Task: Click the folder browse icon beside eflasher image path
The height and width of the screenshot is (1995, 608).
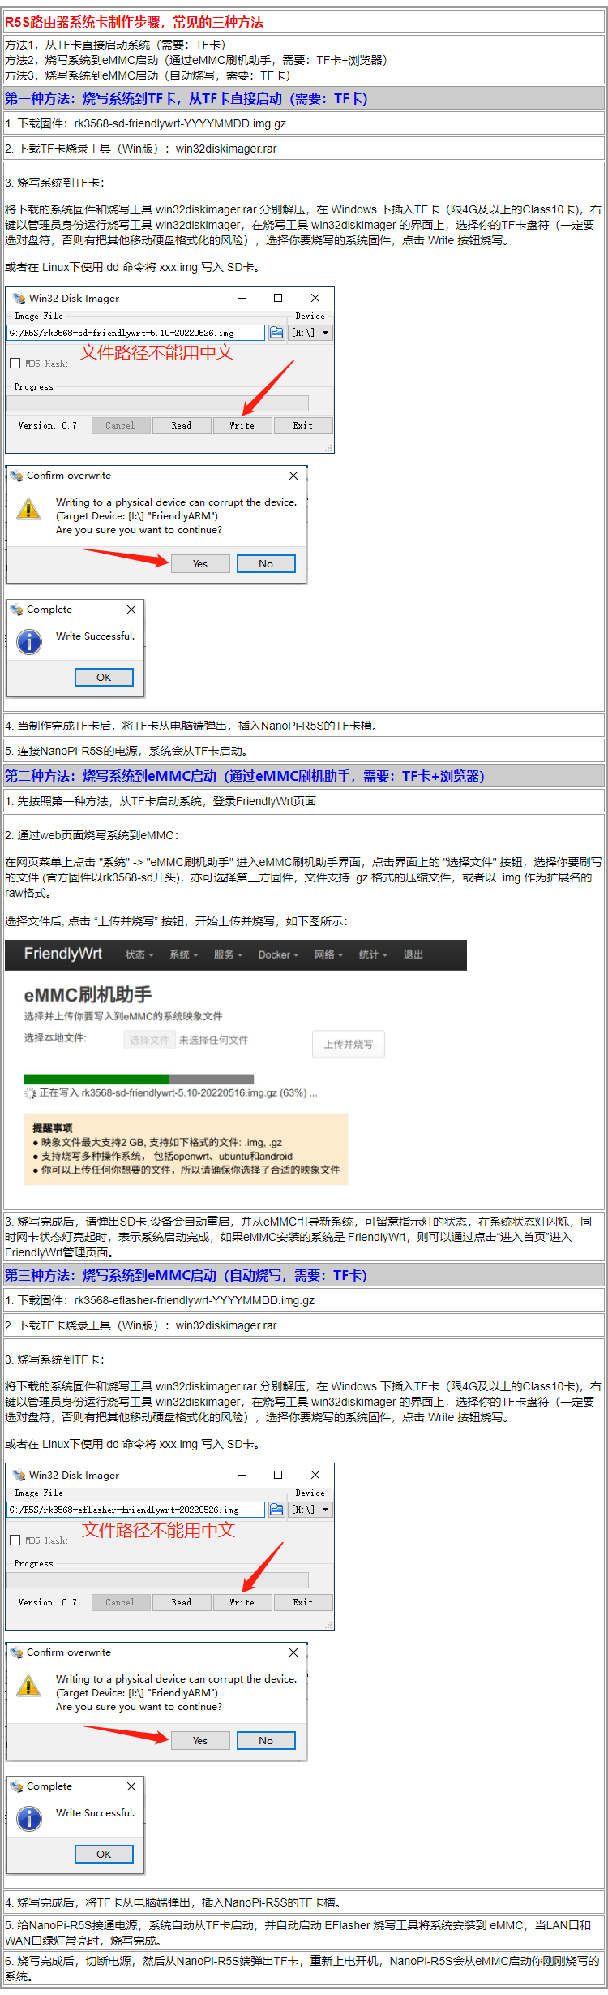Action: [x=276, y=1510]
